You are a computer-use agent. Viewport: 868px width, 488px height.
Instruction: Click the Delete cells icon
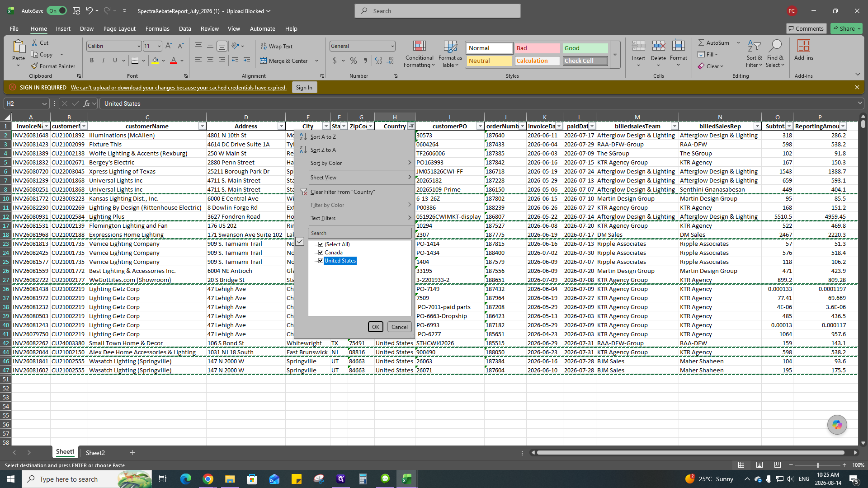[x=658, y=47]
